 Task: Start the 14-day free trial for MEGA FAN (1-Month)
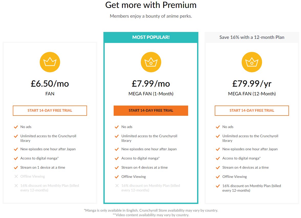pyautogui.click(x=151, y=110)
